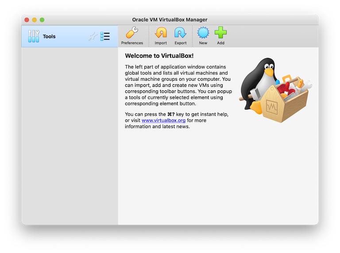Click the Import appliance icon
Image resolution: width=340 pixels, height=253 pixels.
tap(161, 32)
